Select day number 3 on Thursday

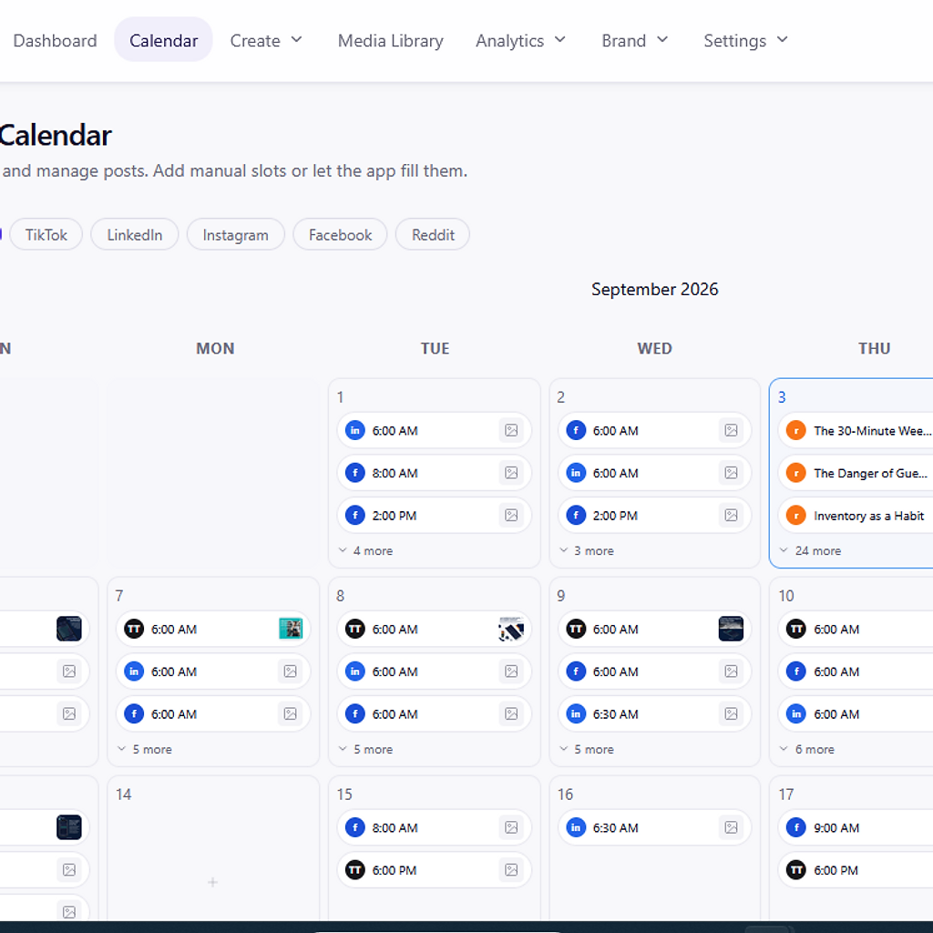click(x=782, y=397)
